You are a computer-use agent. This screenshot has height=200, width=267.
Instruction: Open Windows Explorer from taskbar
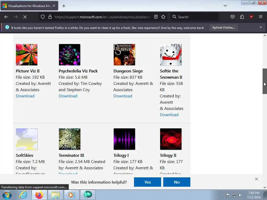56,195
